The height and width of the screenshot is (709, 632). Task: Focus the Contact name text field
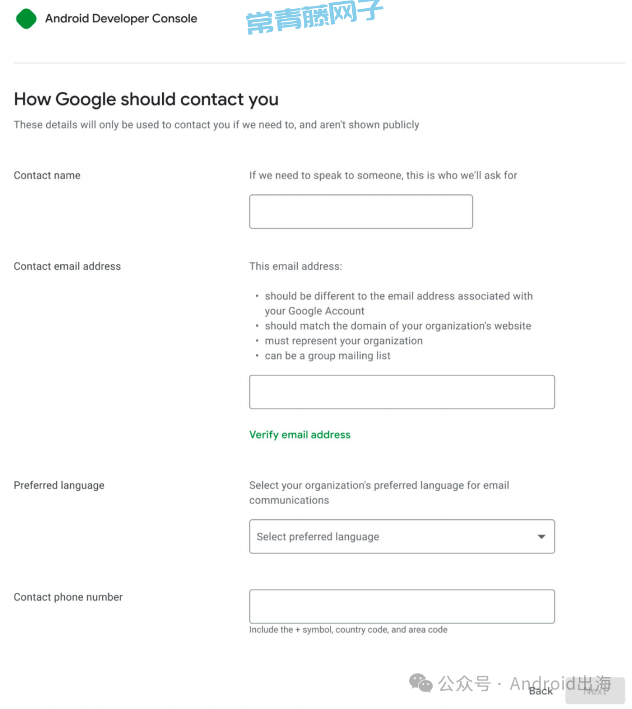point(361,211)
